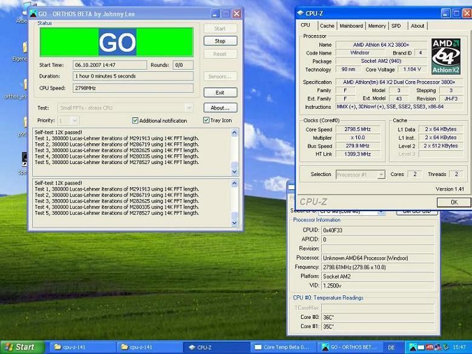Switch to the Memory tab
This screenshot has width=472, height=354.
pos(377,26)
